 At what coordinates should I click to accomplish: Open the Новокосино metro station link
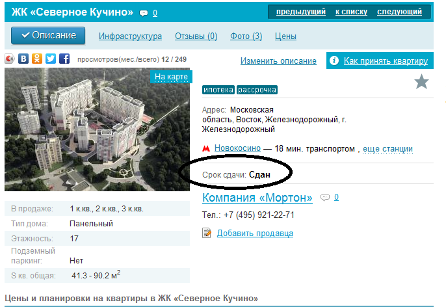237,148
